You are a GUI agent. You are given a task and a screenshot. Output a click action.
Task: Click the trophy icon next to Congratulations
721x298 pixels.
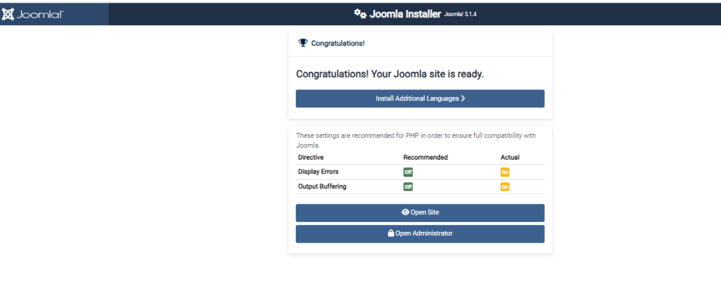point(303,43)
